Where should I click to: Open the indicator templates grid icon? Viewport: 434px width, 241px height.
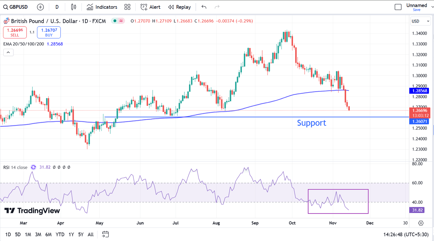(x=127, y=7)
